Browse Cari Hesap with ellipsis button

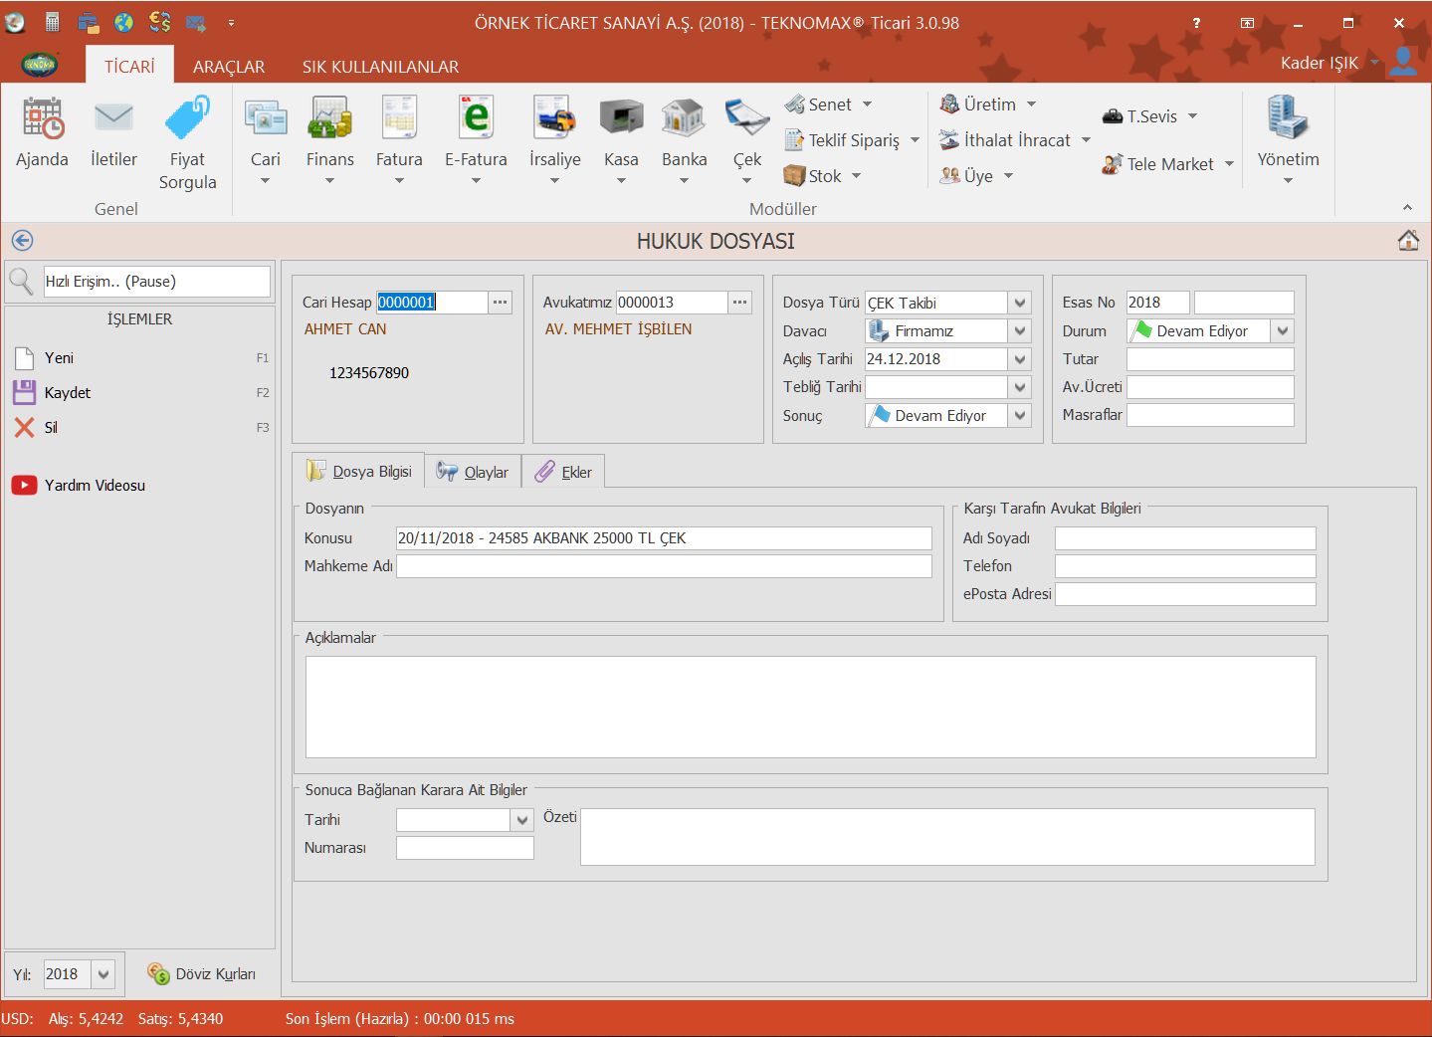click(x=500, y=303)
